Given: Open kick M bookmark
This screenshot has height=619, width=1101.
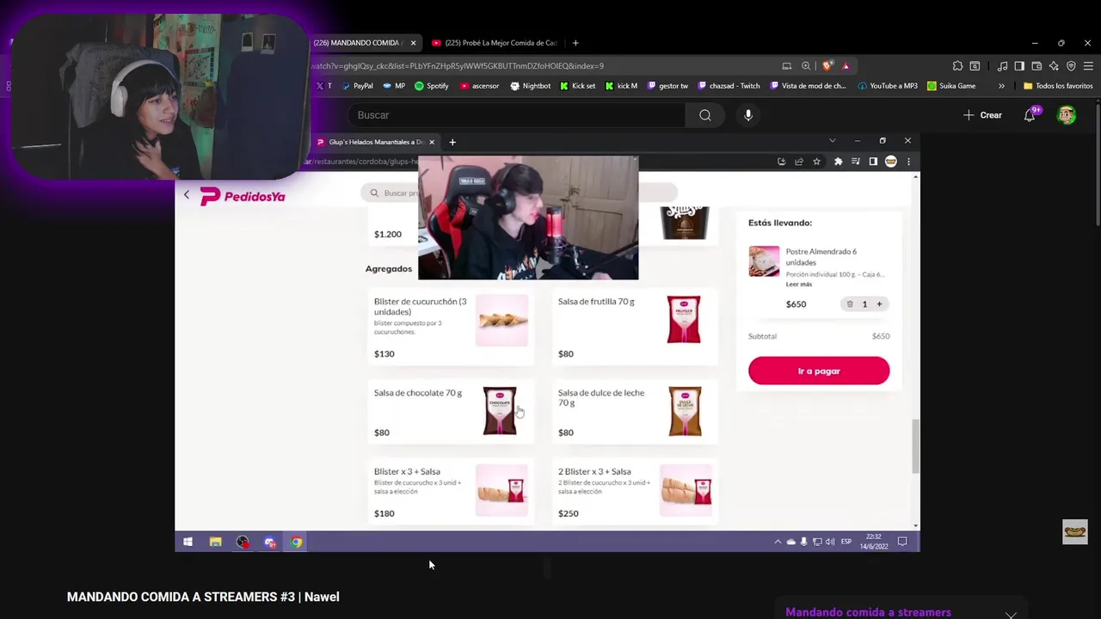Looking at the screenshot, I should (621, 86).
